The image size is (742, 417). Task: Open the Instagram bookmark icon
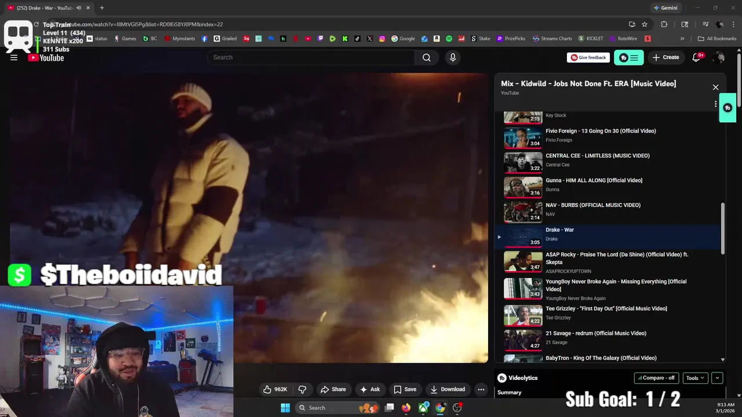[x=382, y=39]
